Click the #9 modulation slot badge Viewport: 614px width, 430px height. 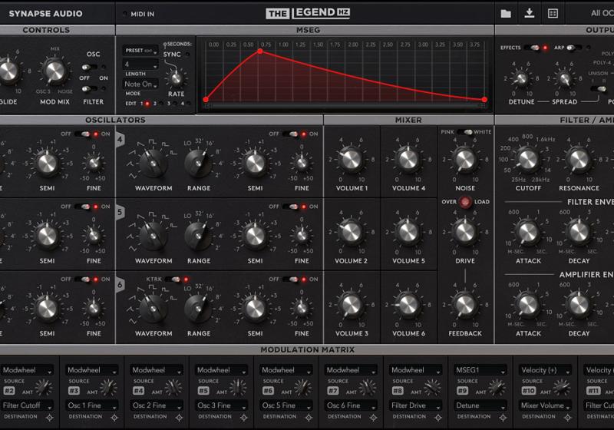click(x=463, y=390)
